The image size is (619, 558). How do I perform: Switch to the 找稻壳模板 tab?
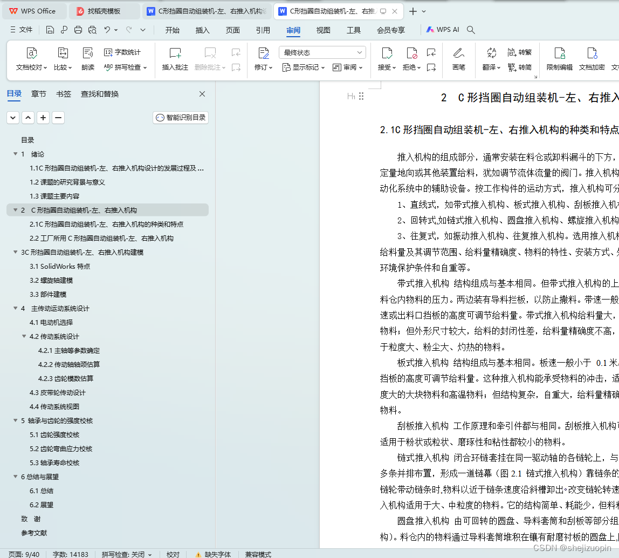104,11
